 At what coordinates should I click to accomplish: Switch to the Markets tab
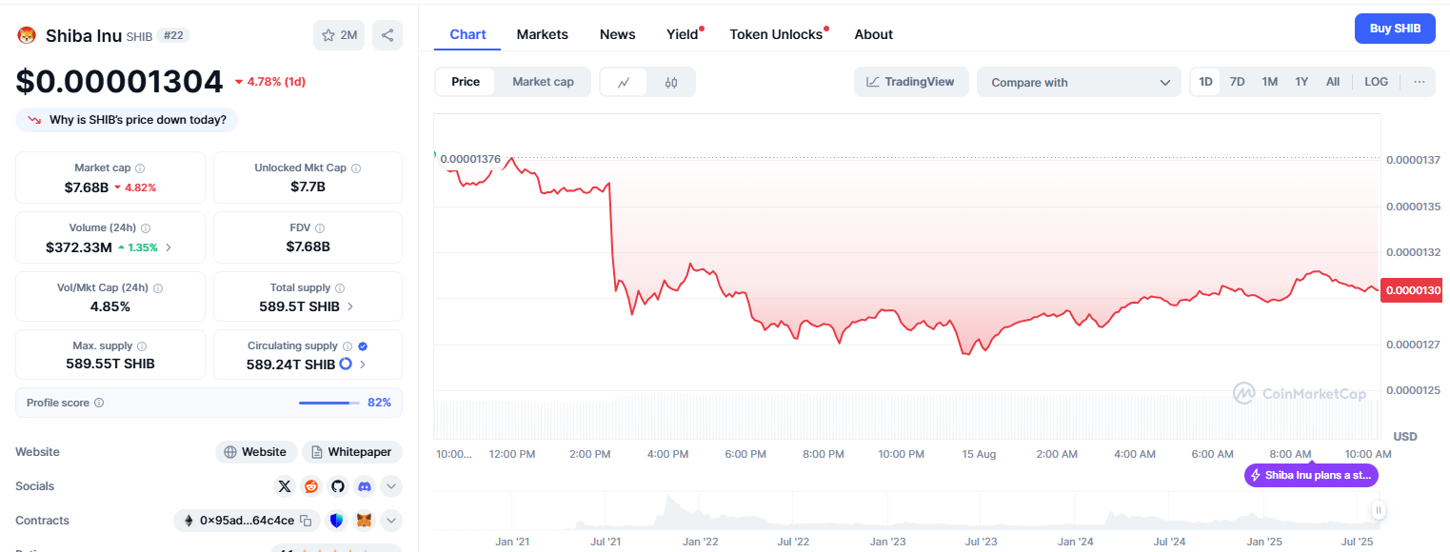click(542, 33)
